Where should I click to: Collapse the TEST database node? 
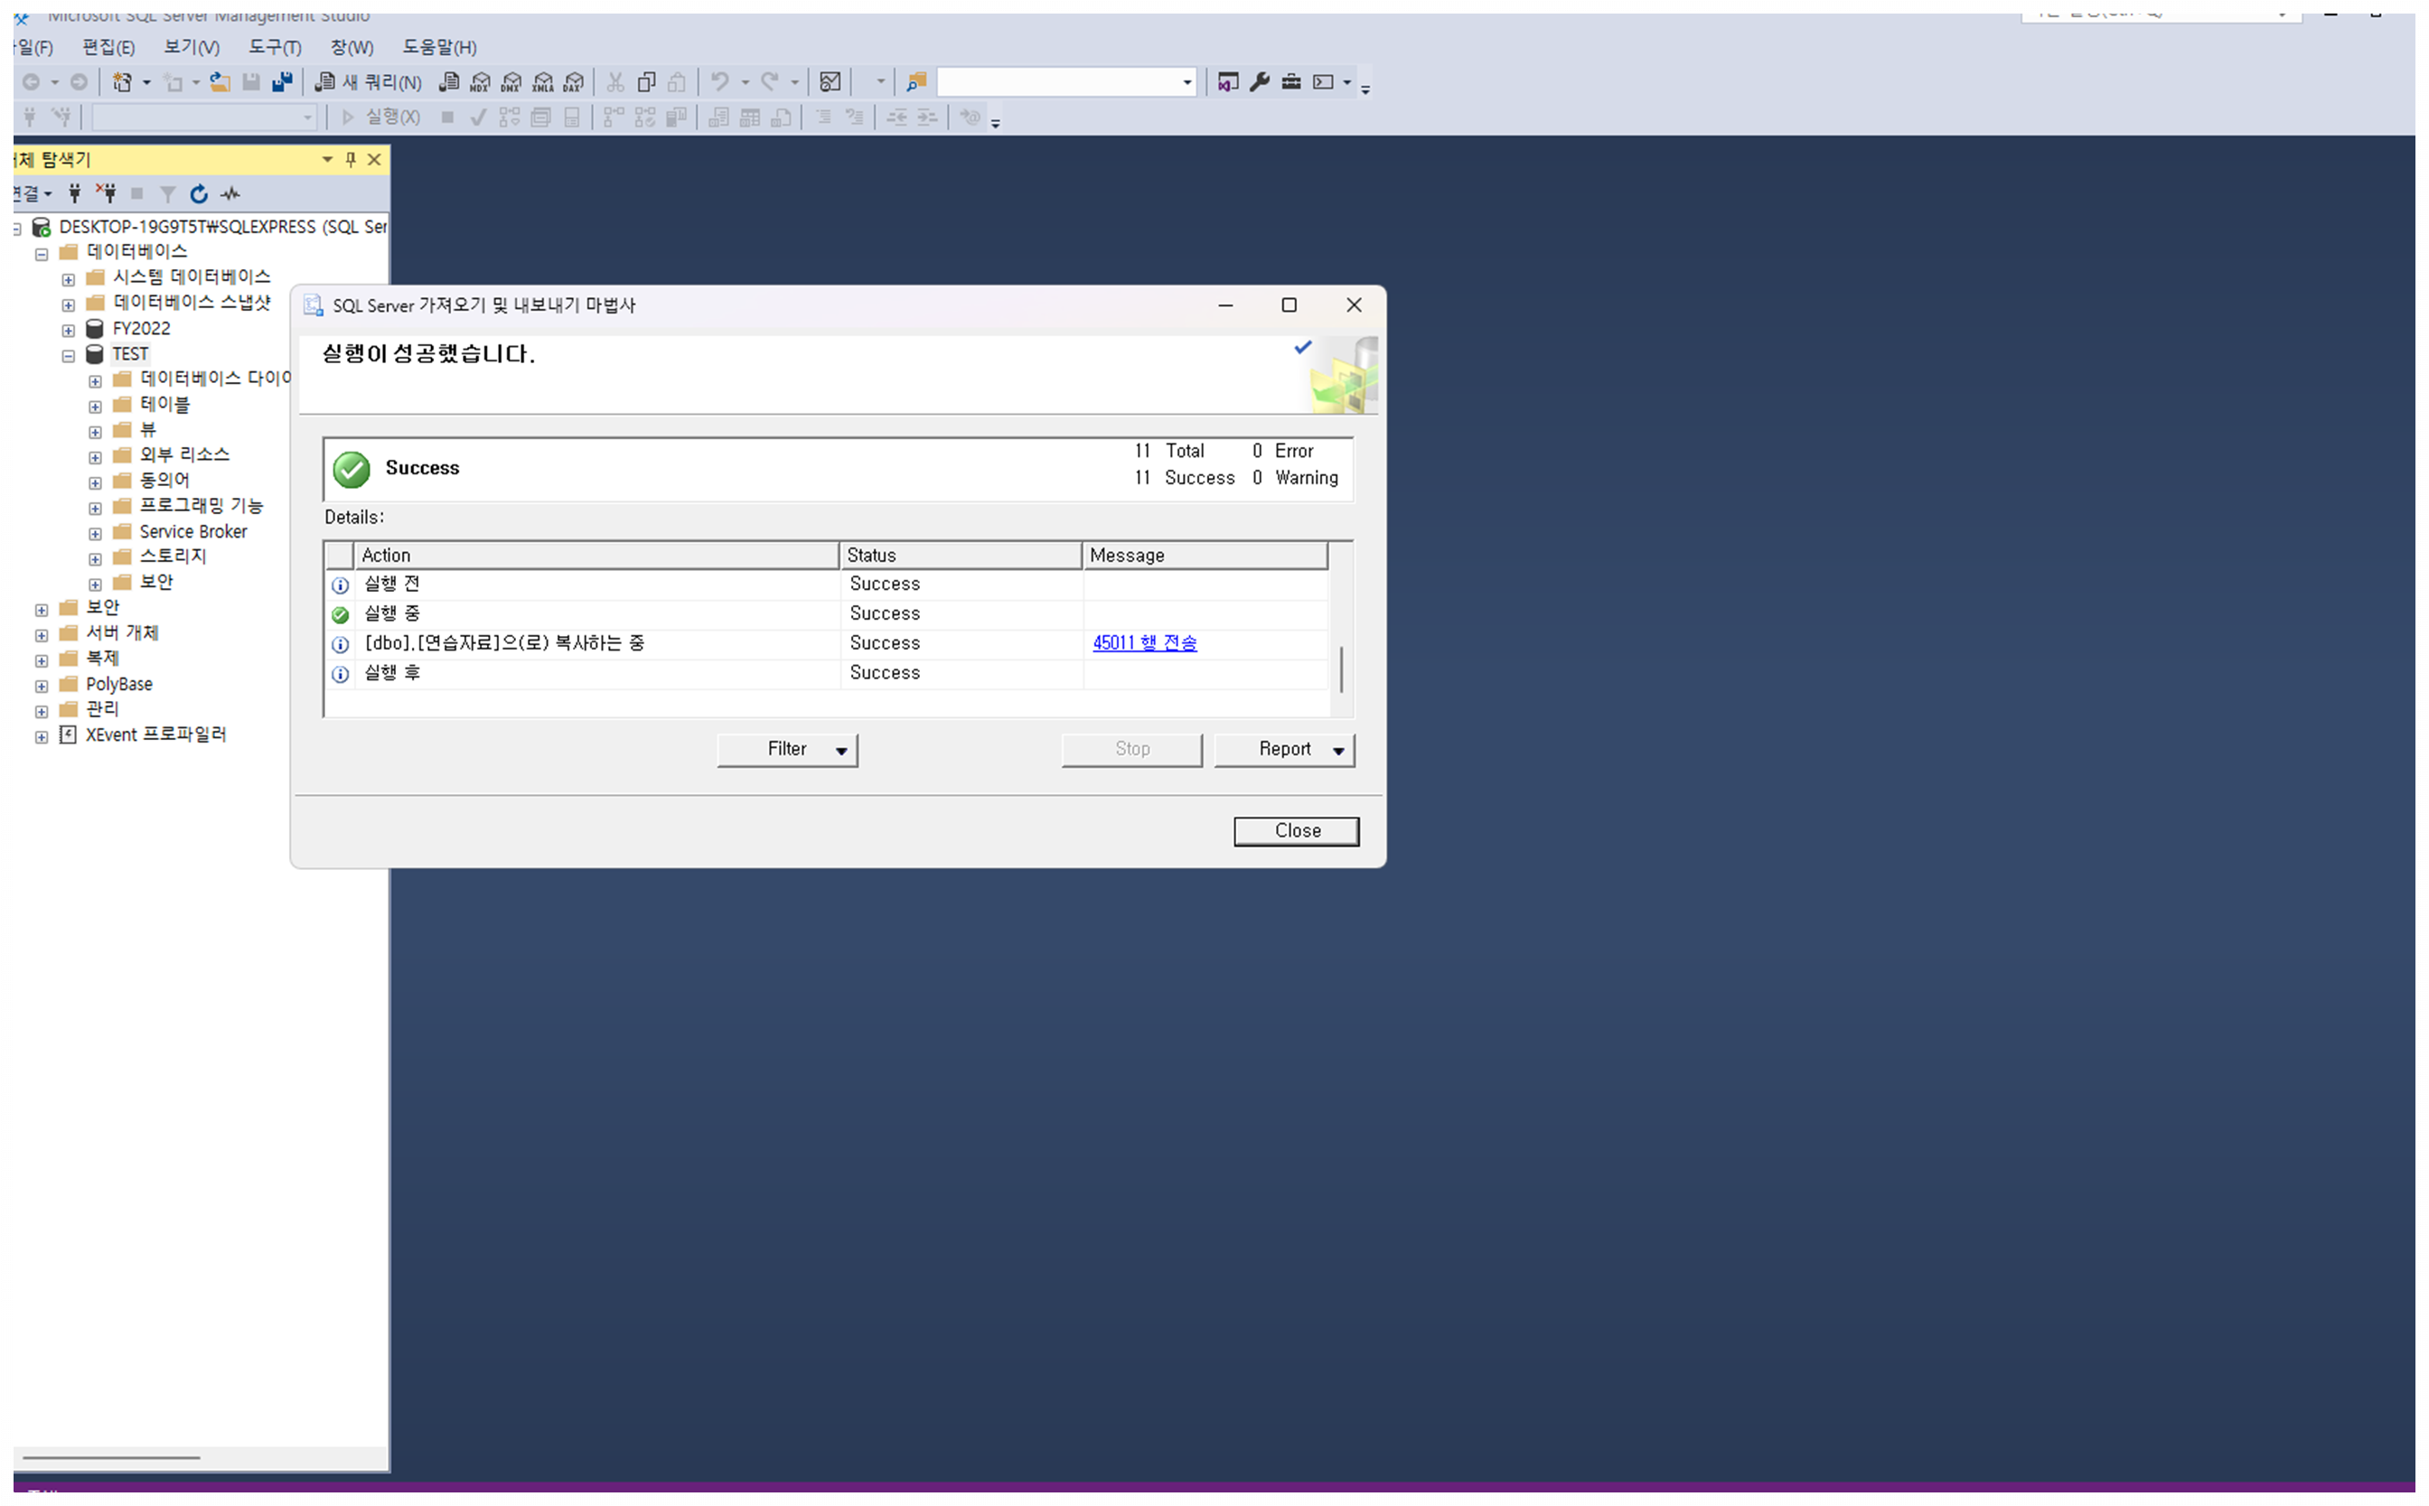point(68,354)
